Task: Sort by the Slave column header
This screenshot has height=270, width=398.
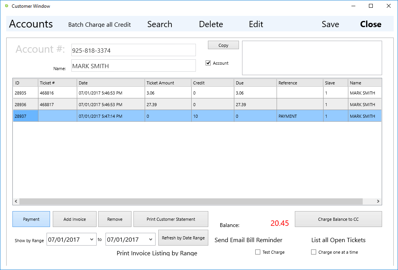Action: pyautogui.click(x=336, y=83)
